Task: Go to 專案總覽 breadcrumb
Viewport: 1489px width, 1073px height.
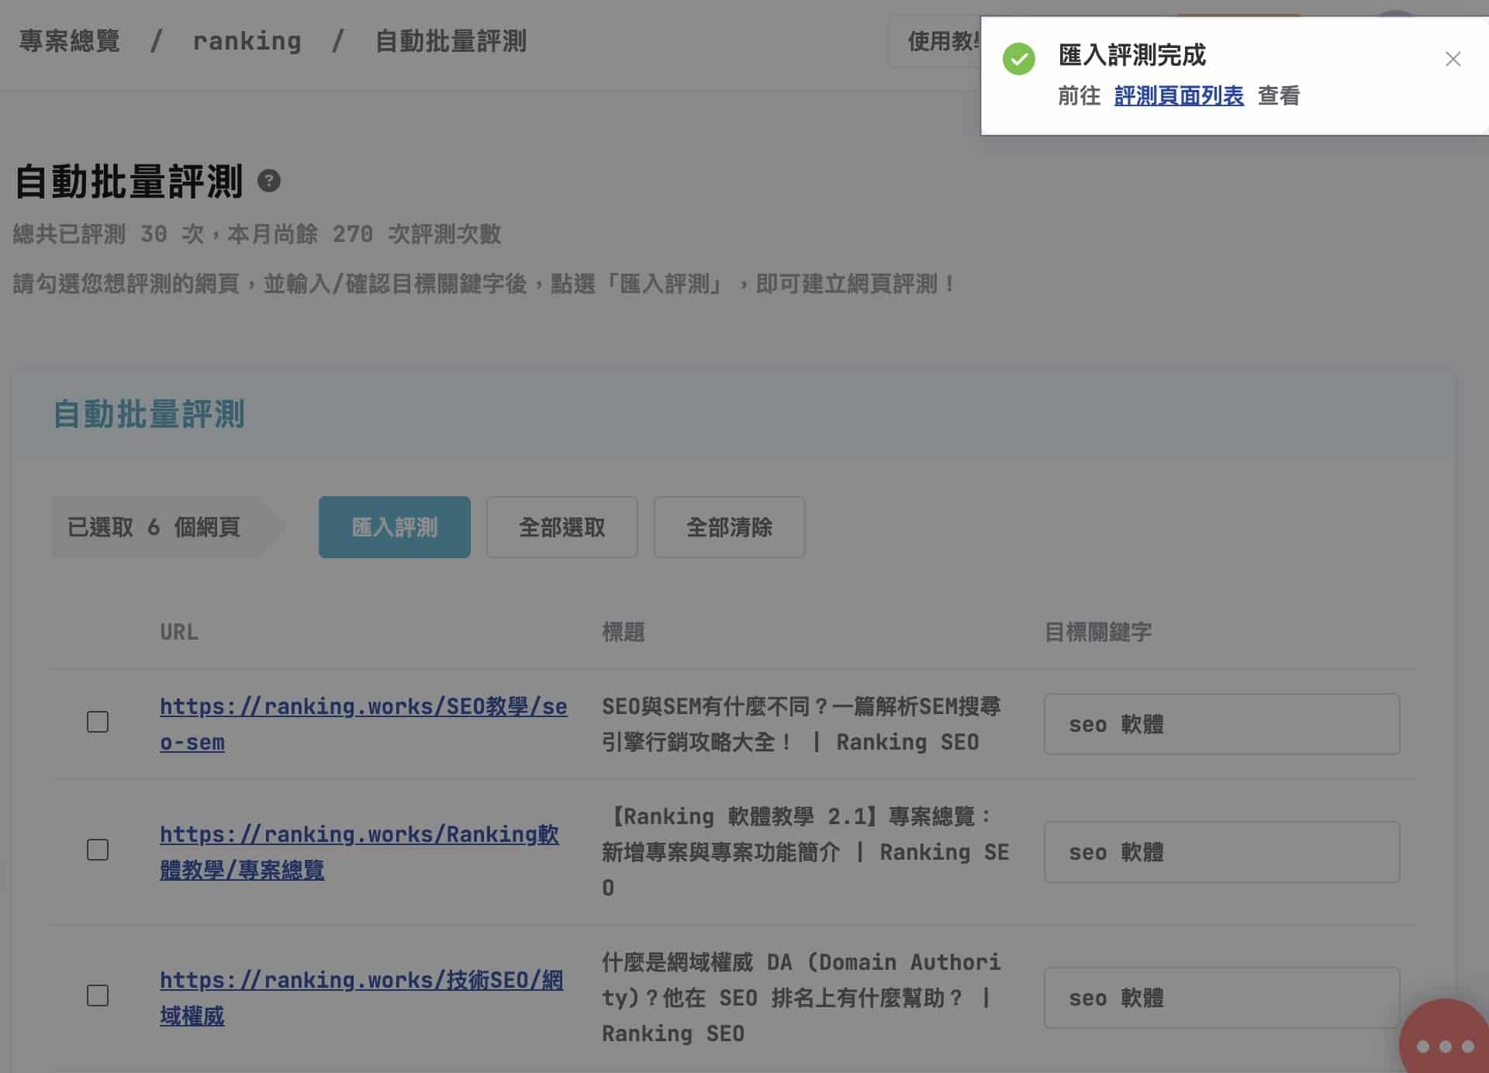Action: [70, 40]
